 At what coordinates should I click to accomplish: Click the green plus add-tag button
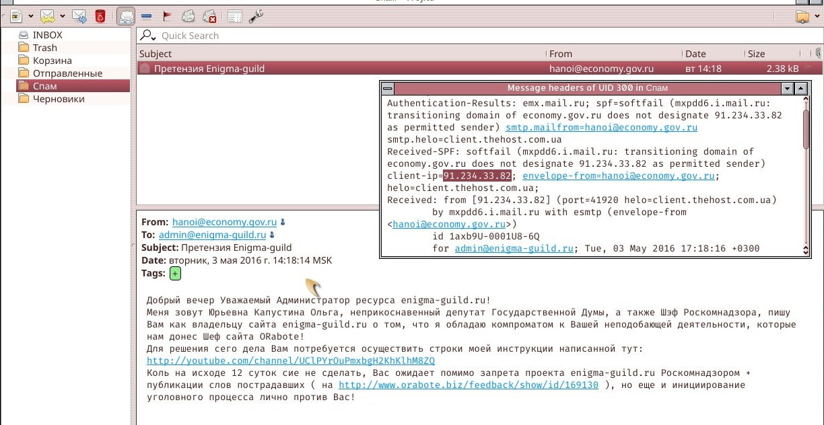175,273
